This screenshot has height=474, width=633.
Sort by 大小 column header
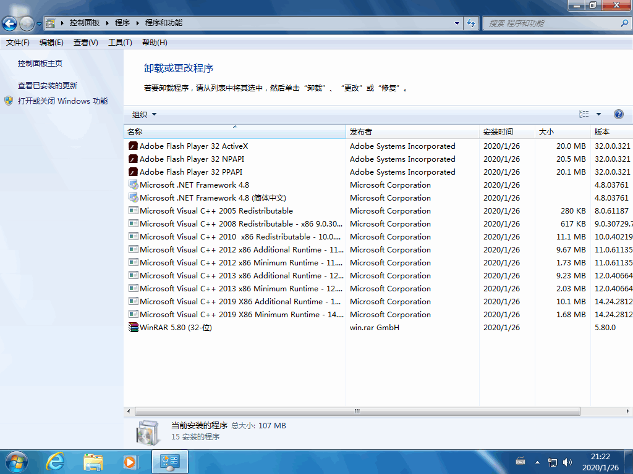tap(563, 132)
